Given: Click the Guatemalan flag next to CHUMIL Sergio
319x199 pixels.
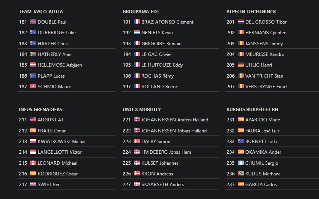Looking at the screenshot, I should point(241,163).
